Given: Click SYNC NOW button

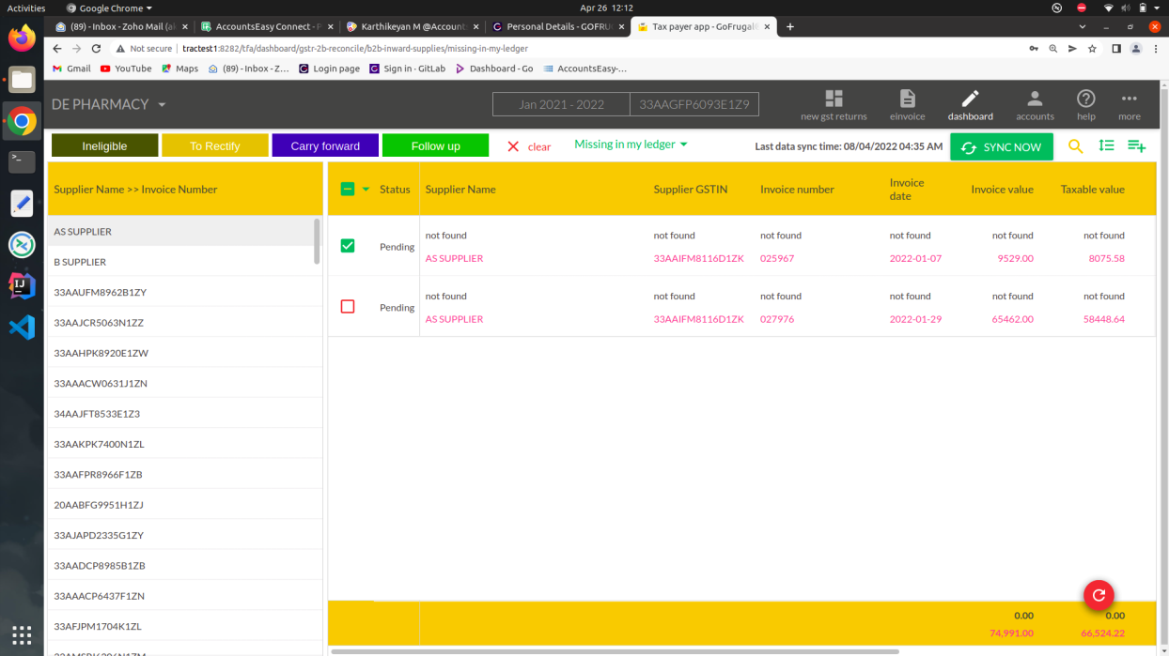Looking at the screenshot, I should [x=1002, y=147].
